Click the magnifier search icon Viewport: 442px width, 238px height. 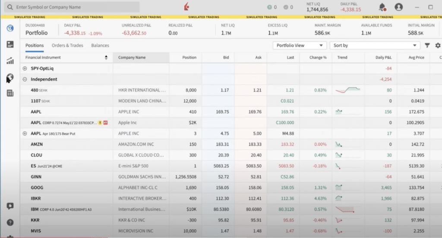10,7
